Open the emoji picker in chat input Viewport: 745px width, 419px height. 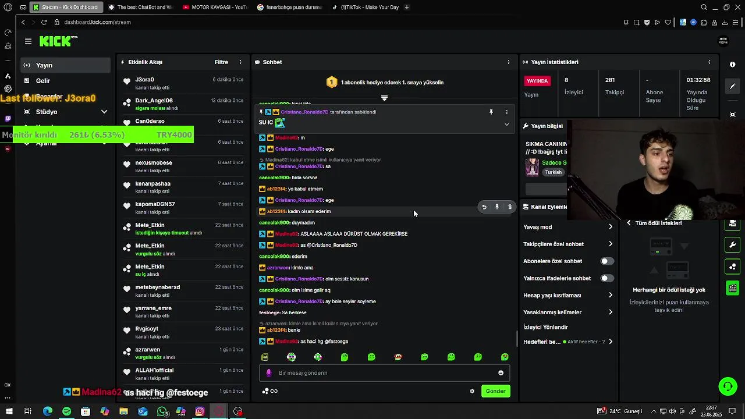(x=501, y=373)
